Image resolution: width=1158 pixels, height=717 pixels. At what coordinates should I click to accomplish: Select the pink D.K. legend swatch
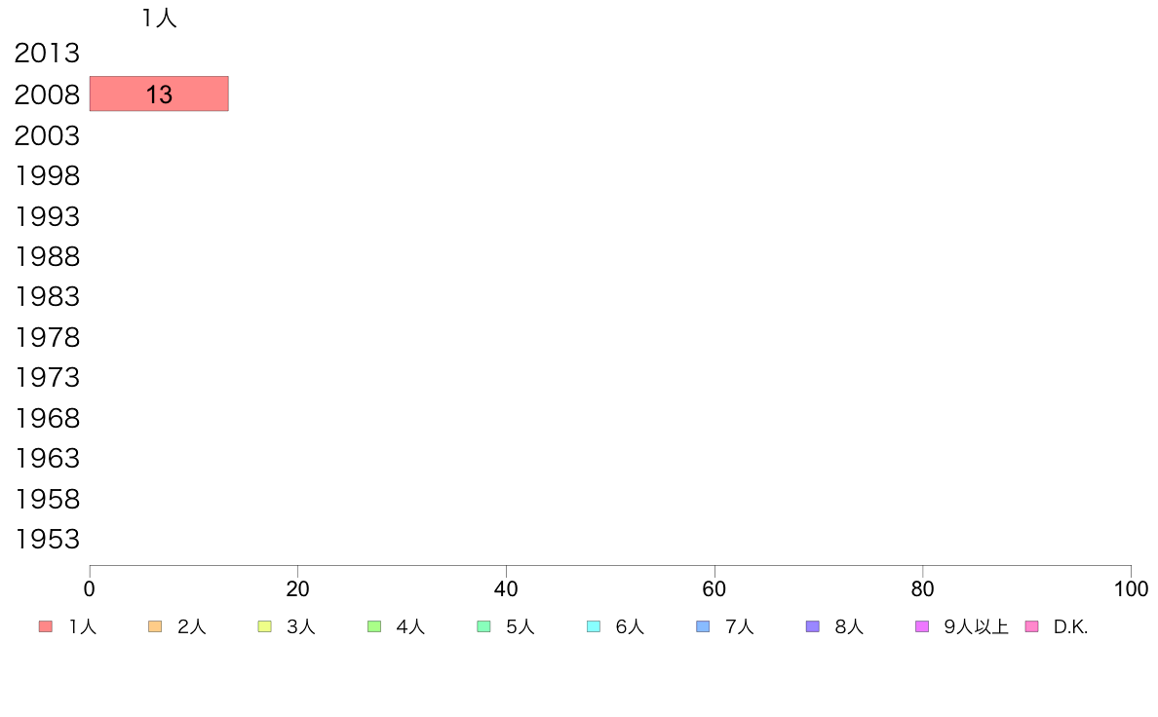click(1031, 626)
